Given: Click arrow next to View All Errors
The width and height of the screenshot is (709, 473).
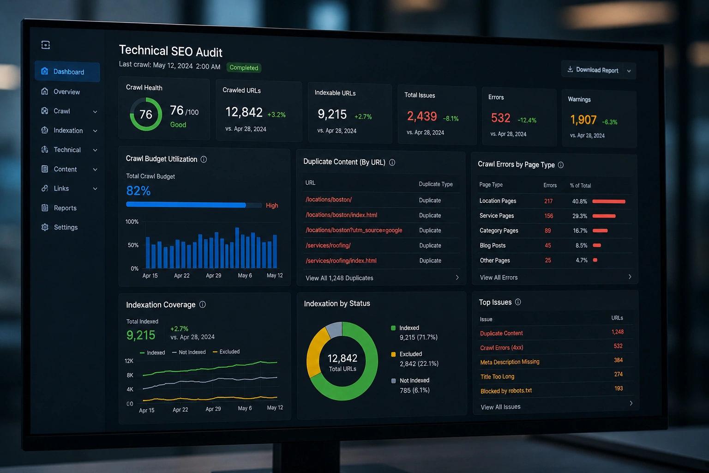Looking at the screenshot, I should coord(630,277).
